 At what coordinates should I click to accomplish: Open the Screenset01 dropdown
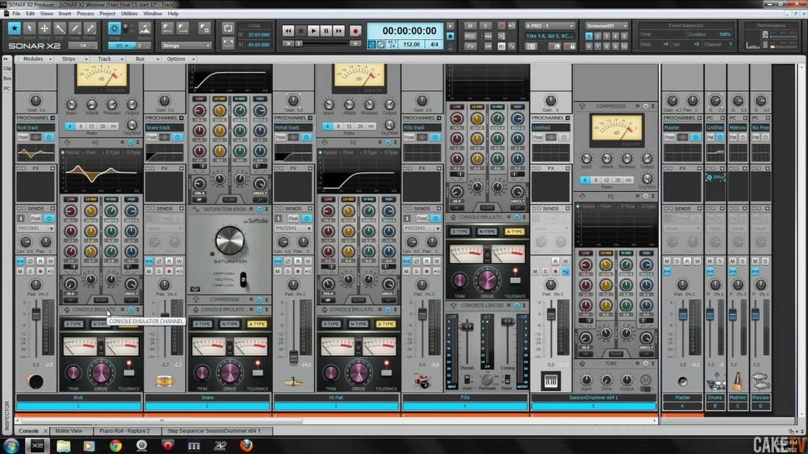point(607,26)
